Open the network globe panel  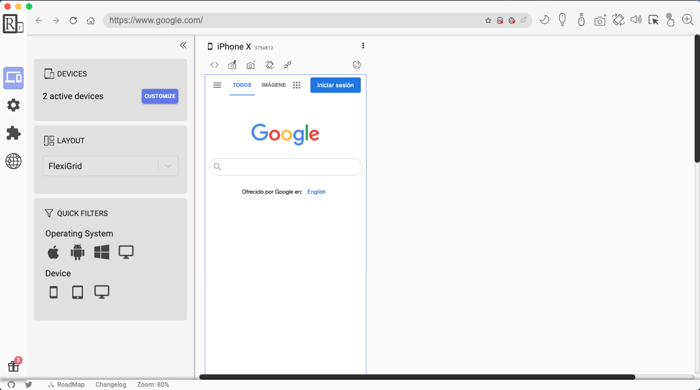pyautogui.click(x=13, y=161)
